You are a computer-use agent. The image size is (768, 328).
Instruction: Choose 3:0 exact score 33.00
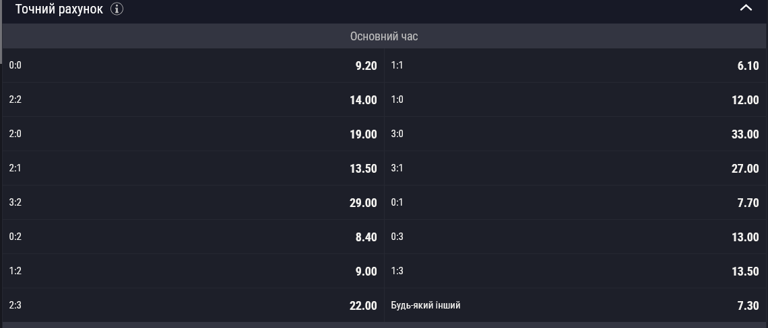575,134
